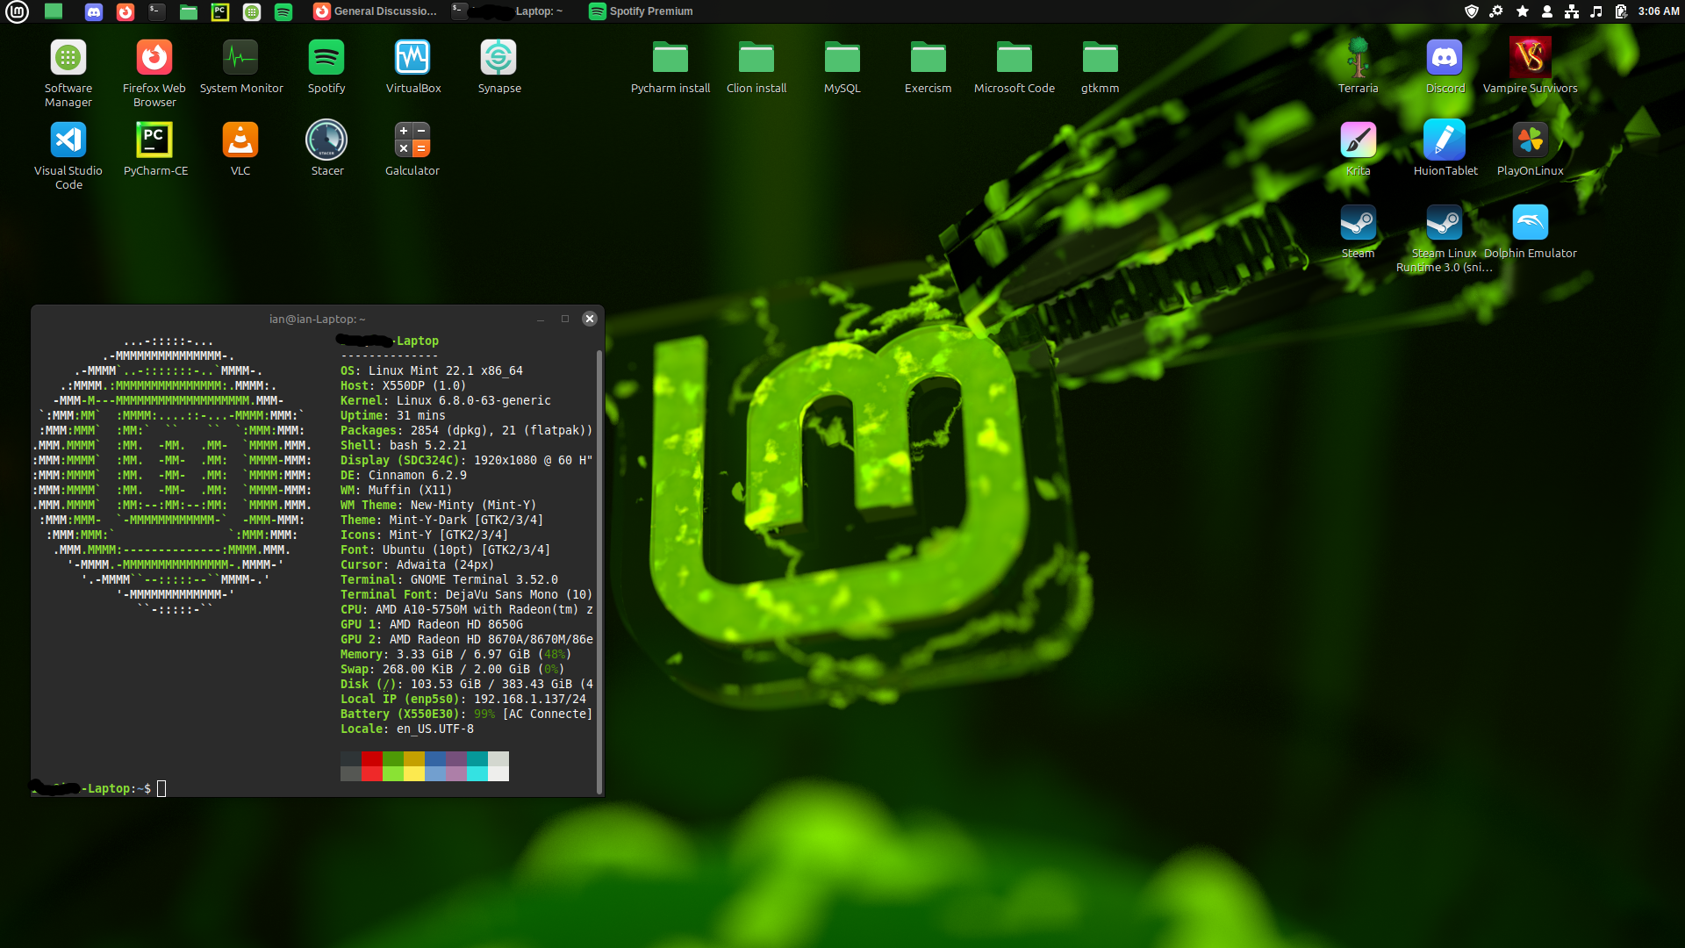Screen dimensions: 1685x948
Task: Launch Firefox from the panel launcher
Action: pyautogui.click(x=125, y=11)
